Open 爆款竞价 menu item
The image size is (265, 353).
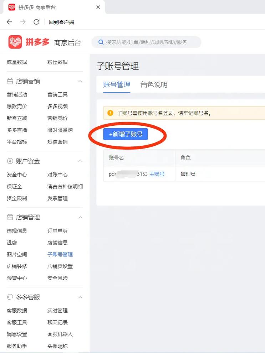17,106
